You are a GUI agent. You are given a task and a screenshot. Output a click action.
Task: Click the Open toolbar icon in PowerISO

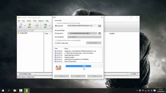click(x=29, y=26)
